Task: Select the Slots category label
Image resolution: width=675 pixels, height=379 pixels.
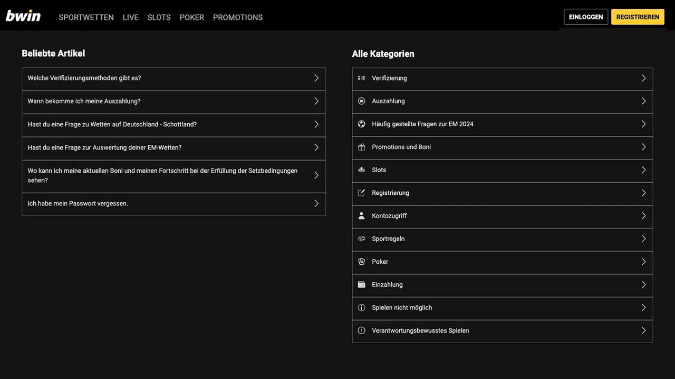Action: pyautogui.click(x=379, y=170)
